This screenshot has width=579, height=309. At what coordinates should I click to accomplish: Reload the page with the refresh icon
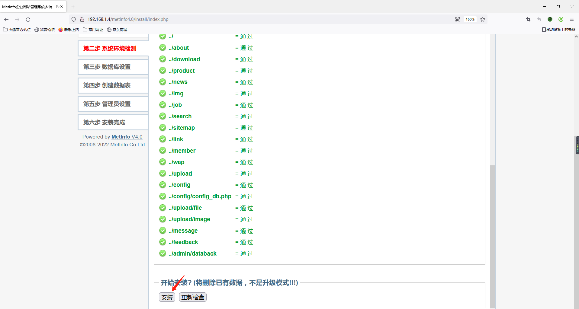point(28,19)
